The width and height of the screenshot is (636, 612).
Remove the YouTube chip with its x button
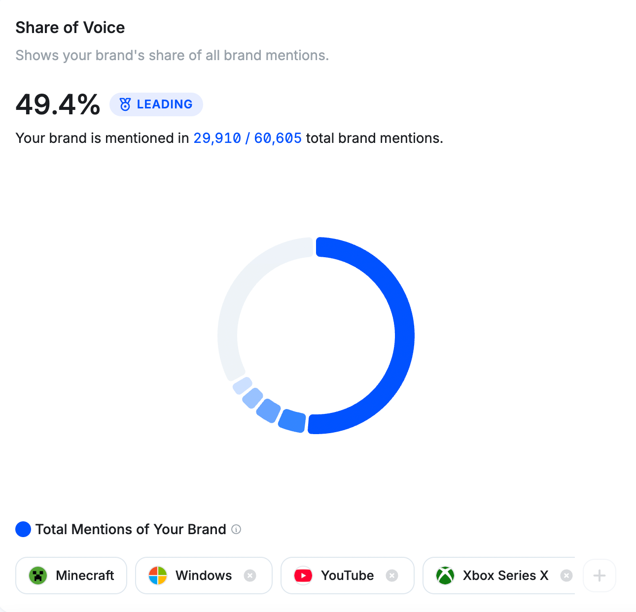click(392, 575)
